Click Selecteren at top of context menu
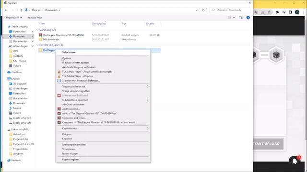The image size is (307, 172). coord(69,52)
